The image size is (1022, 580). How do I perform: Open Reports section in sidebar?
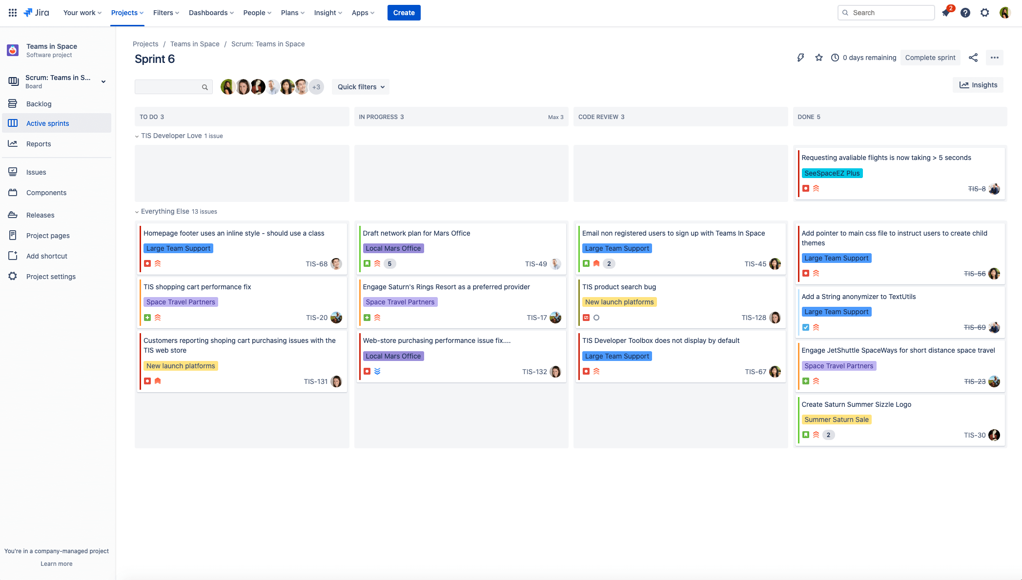[39, 144]
